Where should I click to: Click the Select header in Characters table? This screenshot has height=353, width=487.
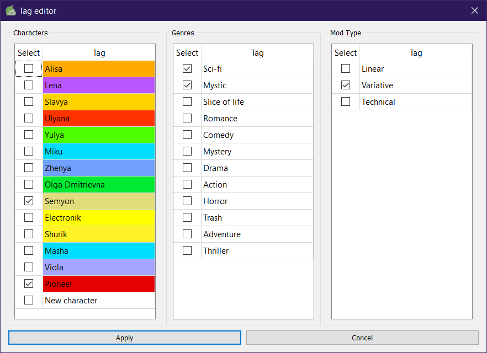(29, 53)
